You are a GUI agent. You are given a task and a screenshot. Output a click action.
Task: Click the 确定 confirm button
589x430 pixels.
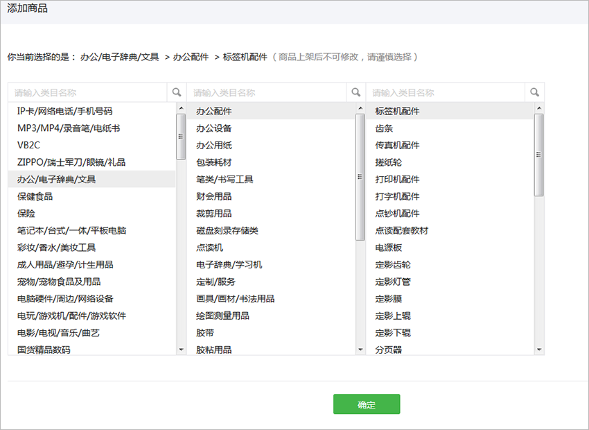coord(367,404)
